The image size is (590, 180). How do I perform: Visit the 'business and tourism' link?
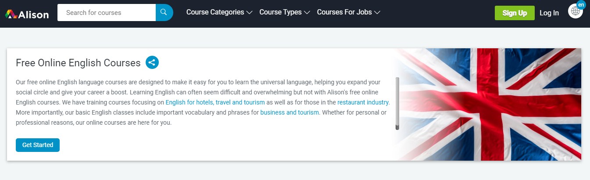coord(290,112)
